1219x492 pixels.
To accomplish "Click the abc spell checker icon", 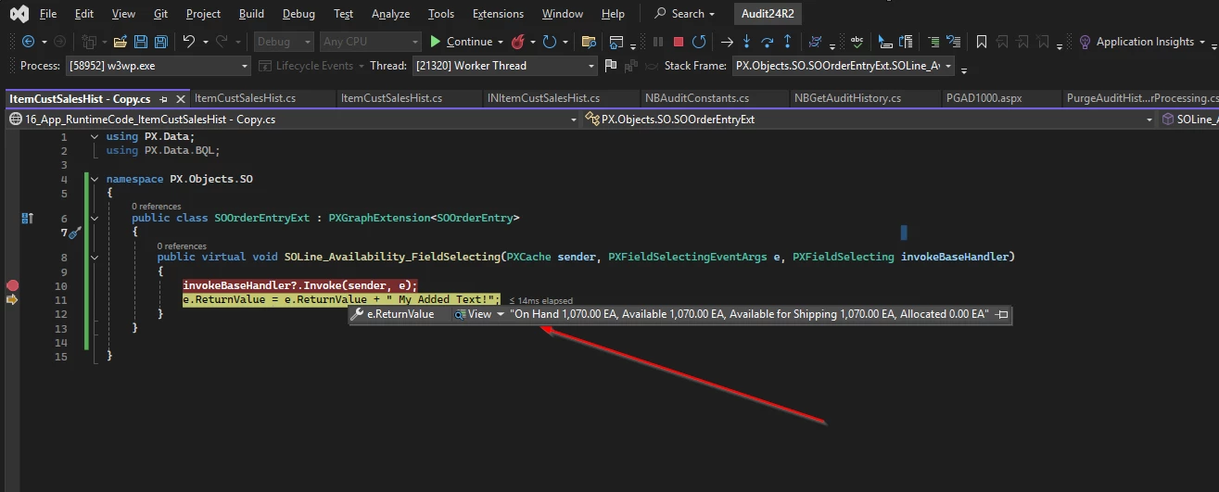I will click(x=857, y=42).
